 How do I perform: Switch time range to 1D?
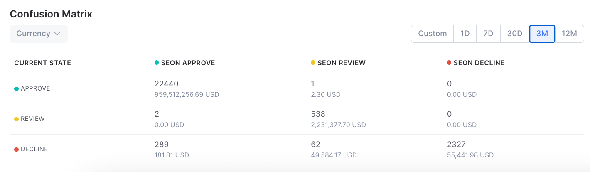pyautogui.click(x=465, y=34)
